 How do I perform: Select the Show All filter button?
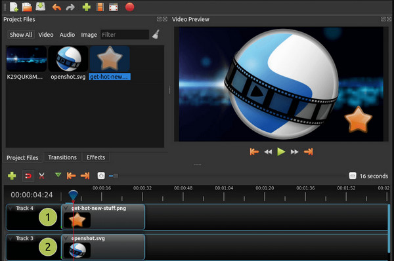[21, 35]
